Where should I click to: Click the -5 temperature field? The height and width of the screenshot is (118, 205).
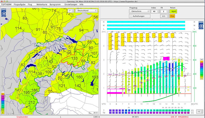tap(199, 112)
